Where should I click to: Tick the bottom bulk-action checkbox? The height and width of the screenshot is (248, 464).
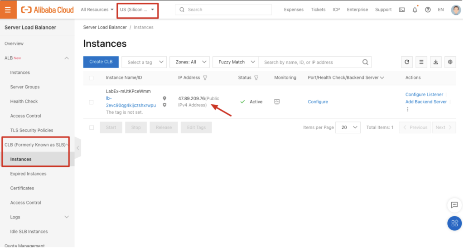click(92, 127)
